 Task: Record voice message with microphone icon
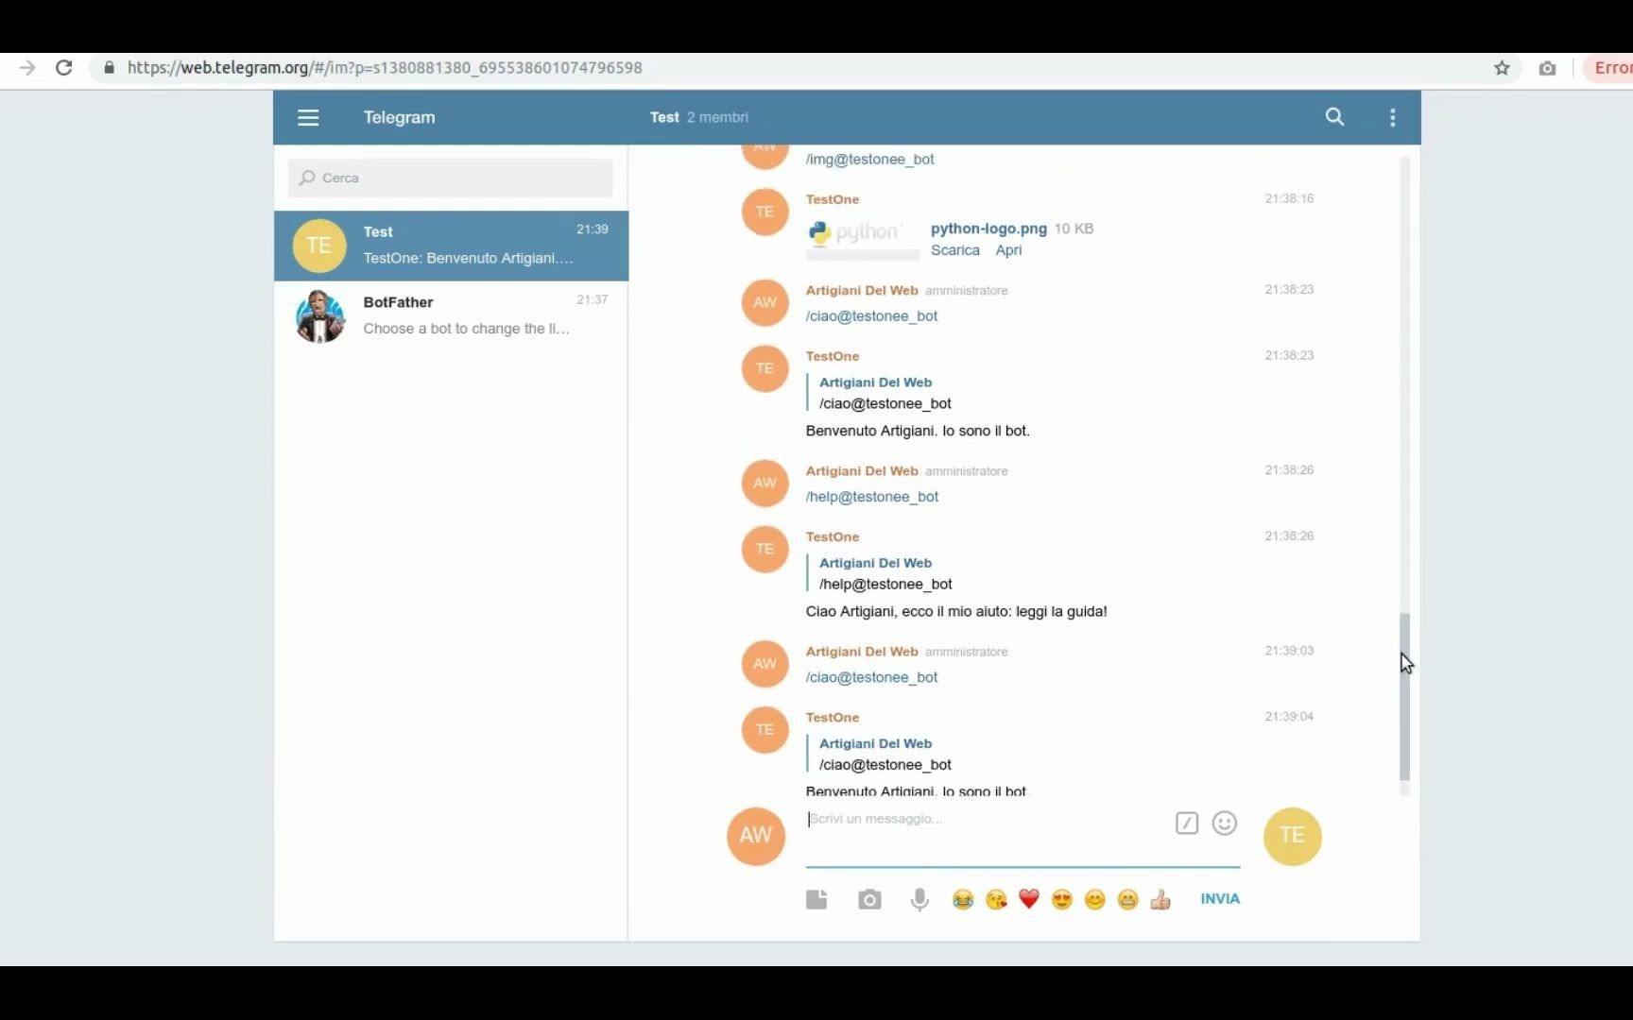coord(920,899)
